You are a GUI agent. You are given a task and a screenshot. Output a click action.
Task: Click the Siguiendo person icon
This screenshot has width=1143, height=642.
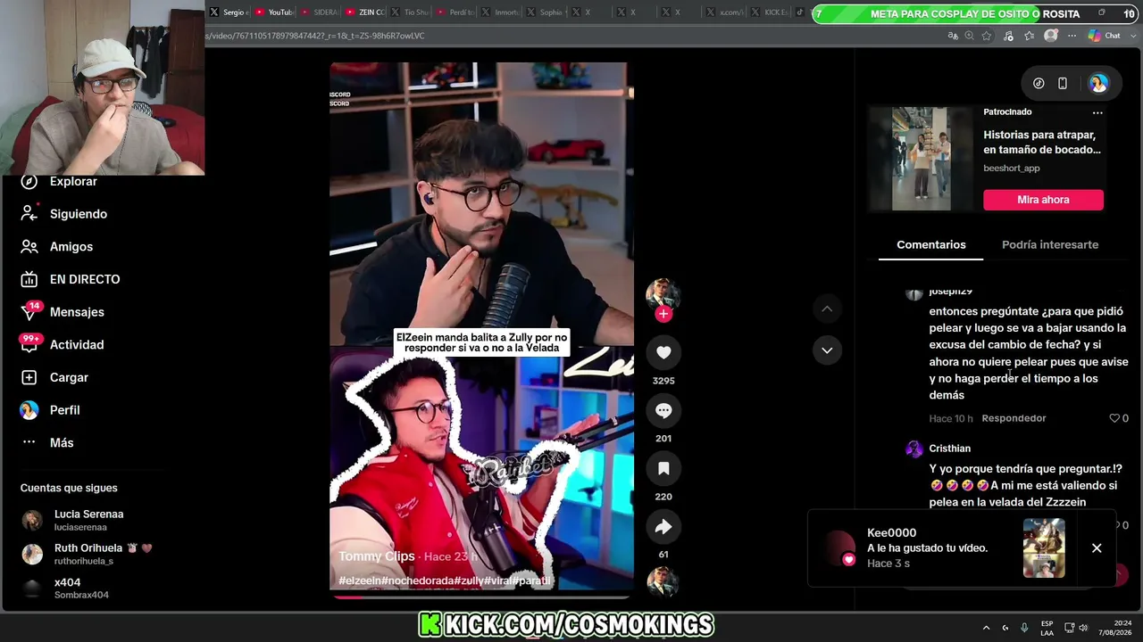29,214
